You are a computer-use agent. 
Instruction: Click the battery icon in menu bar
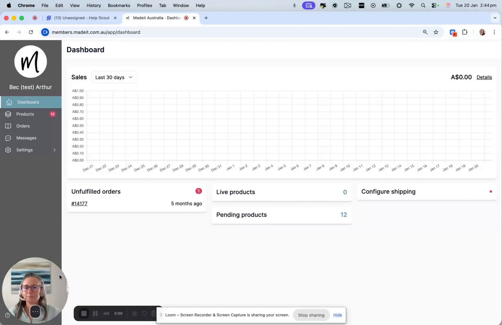coord(386,5)
